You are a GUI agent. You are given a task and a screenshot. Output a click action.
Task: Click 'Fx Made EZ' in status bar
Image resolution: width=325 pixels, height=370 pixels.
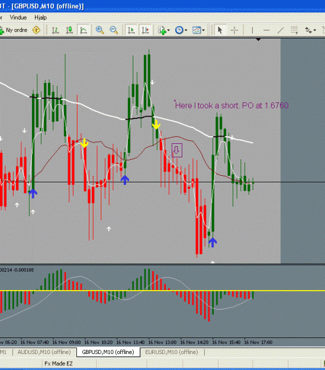(59, 363)
